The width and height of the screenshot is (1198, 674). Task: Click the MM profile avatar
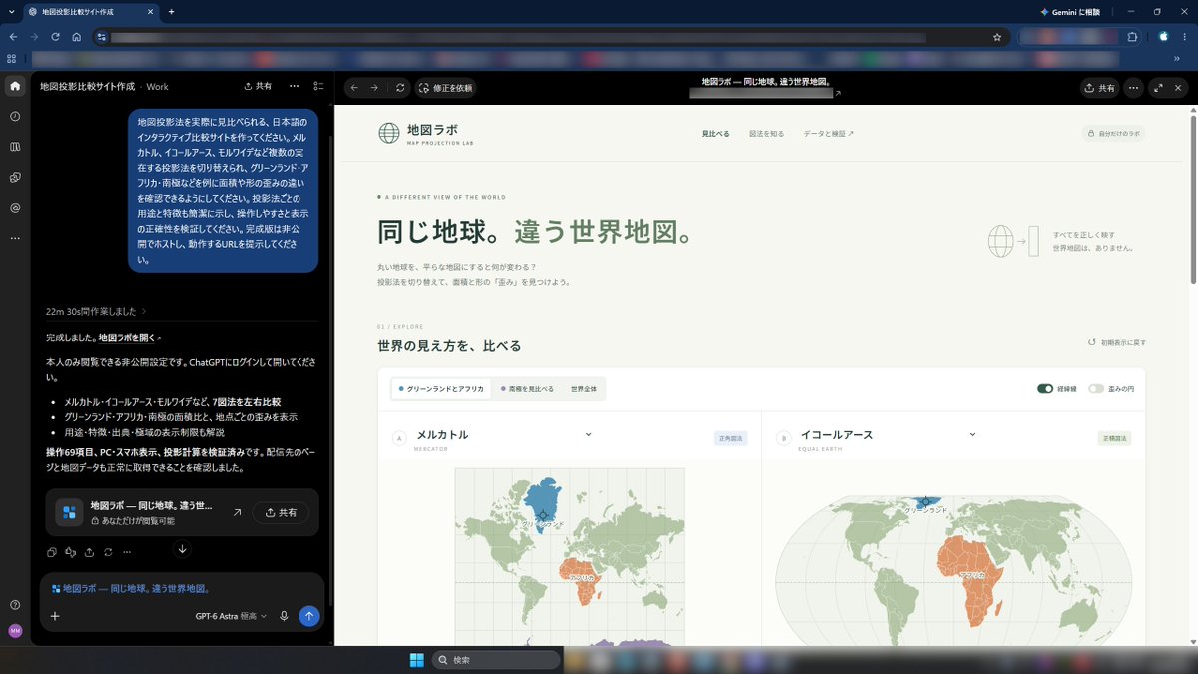click(x=15, y=631)
